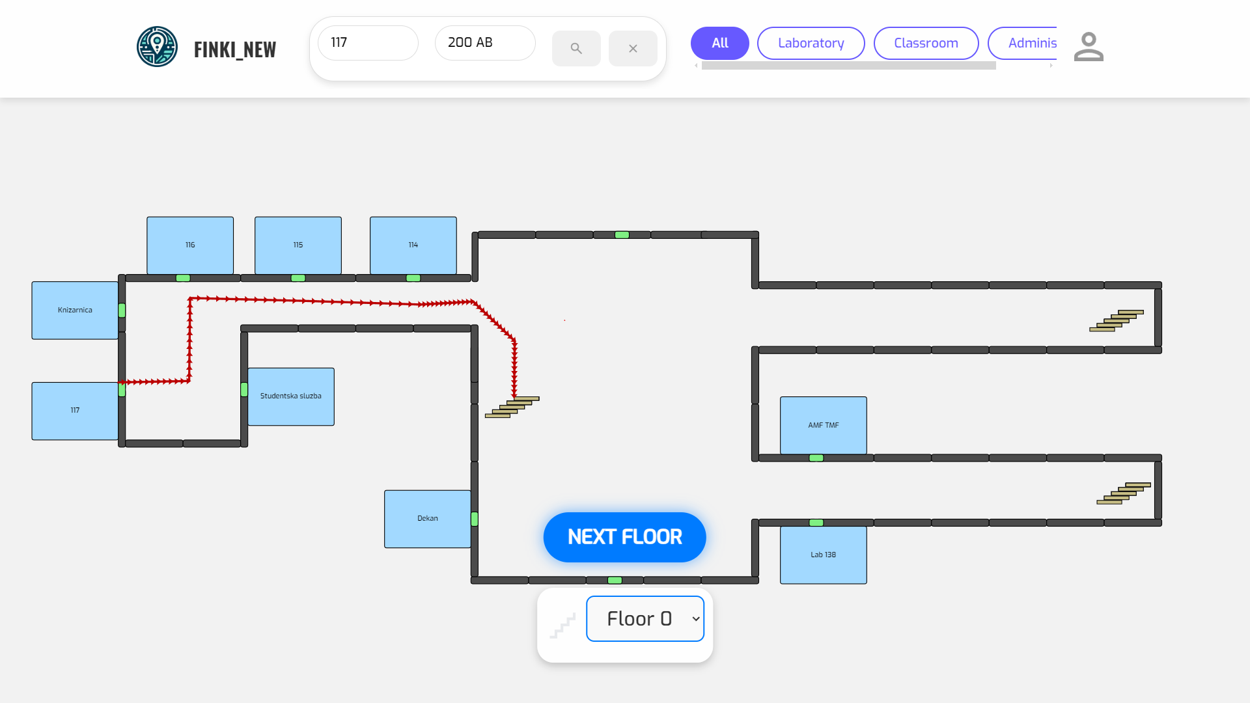Click the start room field containing 117
This screenshot has width=1250, height=703.
(x=368, y=43)
